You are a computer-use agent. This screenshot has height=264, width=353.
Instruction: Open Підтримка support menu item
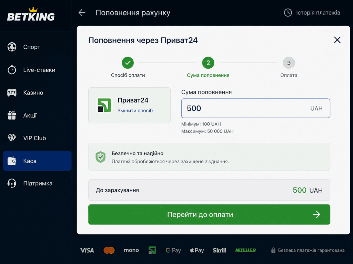[37, 184]
